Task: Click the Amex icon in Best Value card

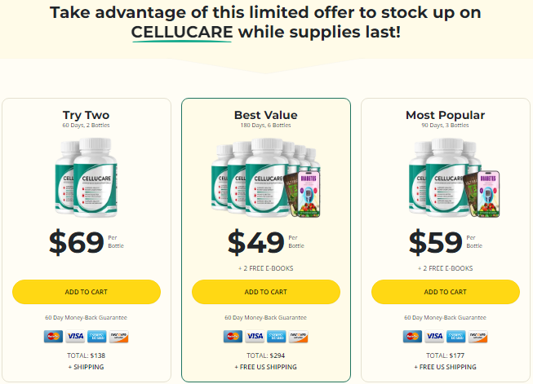Action: [x=277, y=336]
